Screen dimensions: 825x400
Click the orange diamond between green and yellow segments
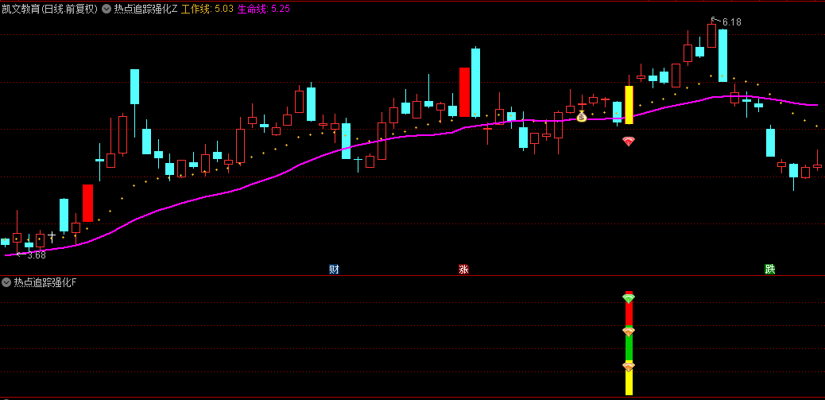(629, 366)
